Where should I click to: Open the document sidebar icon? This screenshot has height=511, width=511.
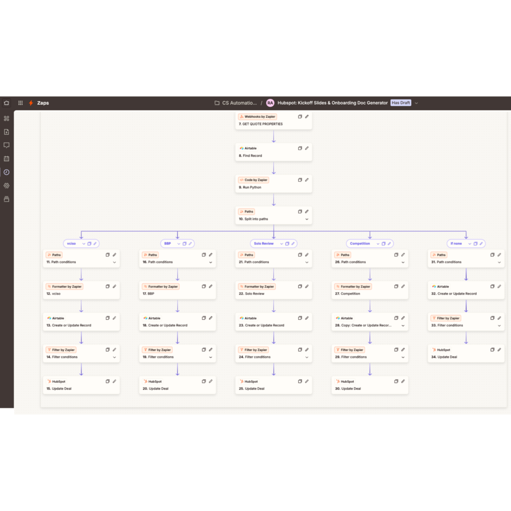click(6, 132)
